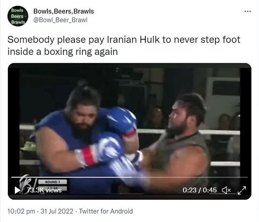Open the Twitter for Android source link
This screenshot has height=222, width=259.
106,211
